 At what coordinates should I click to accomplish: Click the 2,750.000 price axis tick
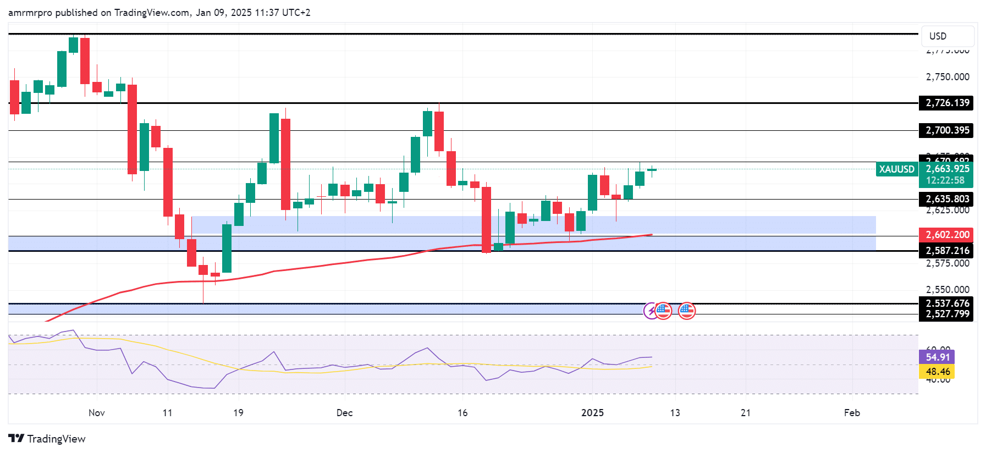(x=948, y=77)
